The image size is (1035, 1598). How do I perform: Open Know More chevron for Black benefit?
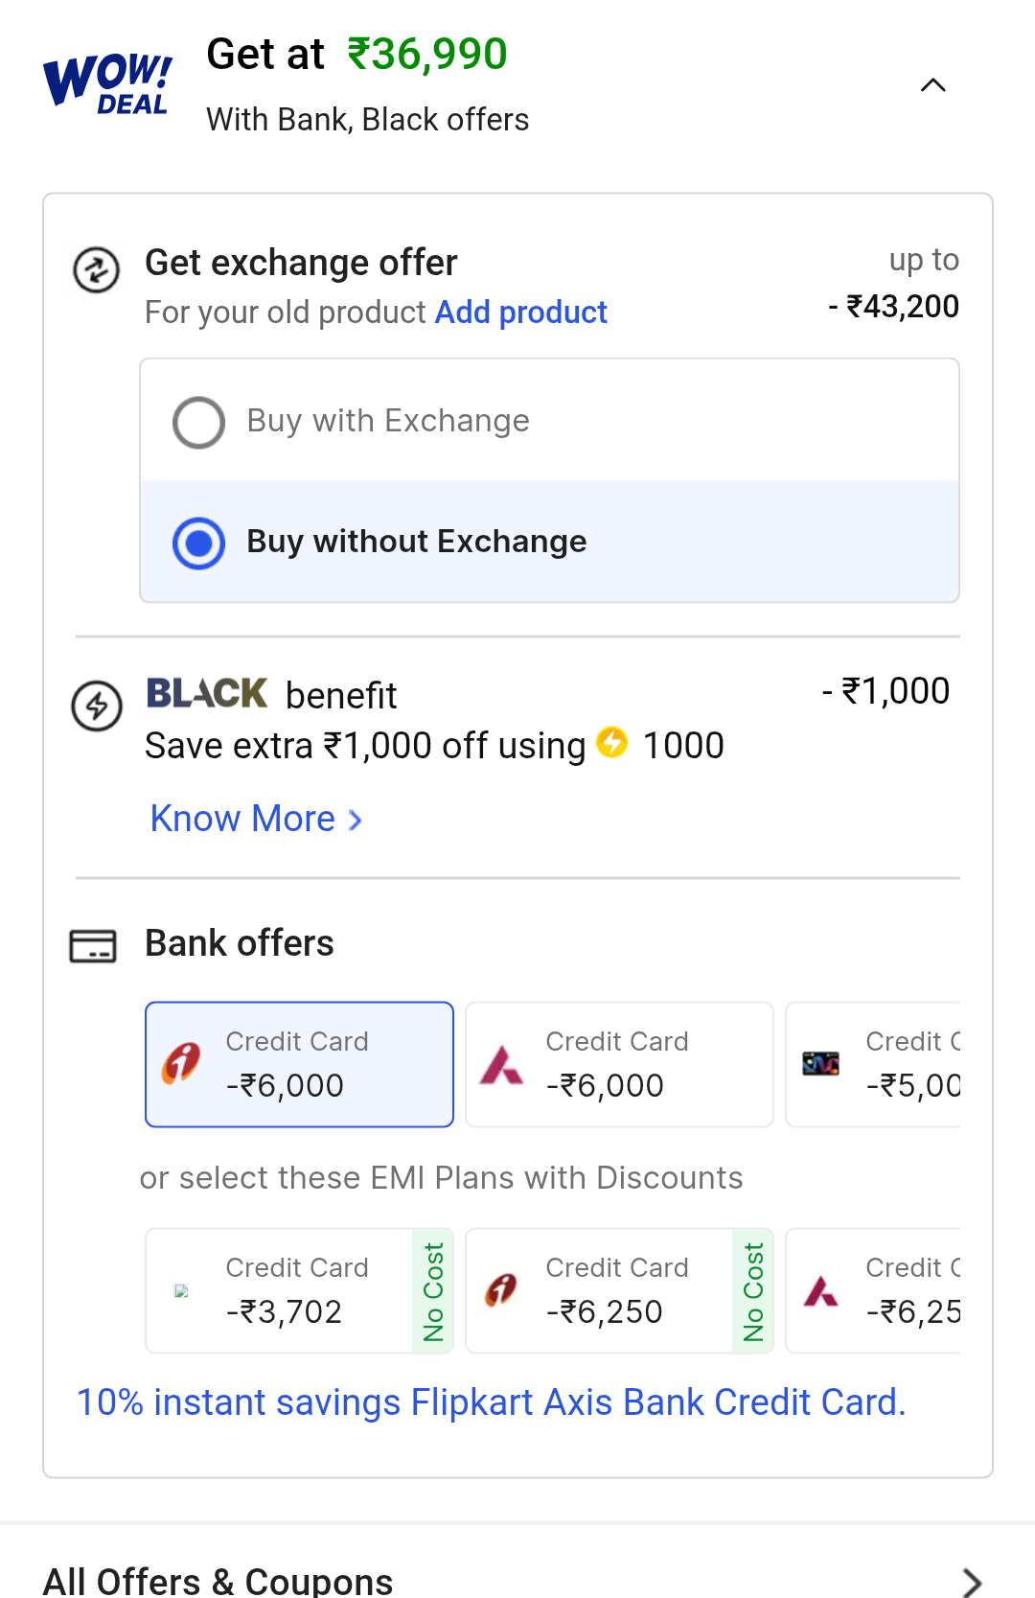click(355, 821)
